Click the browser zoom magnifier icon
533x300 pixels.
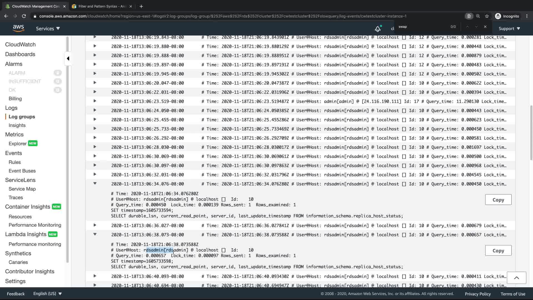[478, 16]
